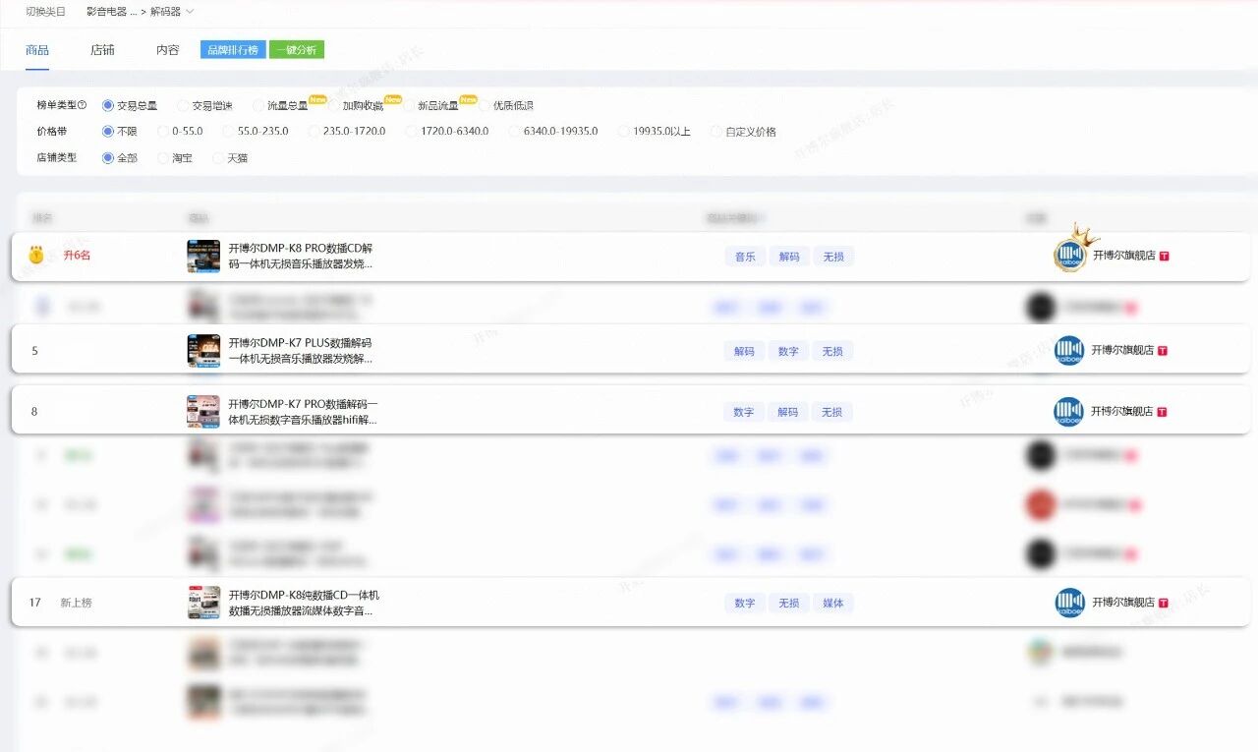Open 开博尔旗舰店 in the rank 17 row
This screenshot has height=752, width=1258.
tap(1123, 603)
